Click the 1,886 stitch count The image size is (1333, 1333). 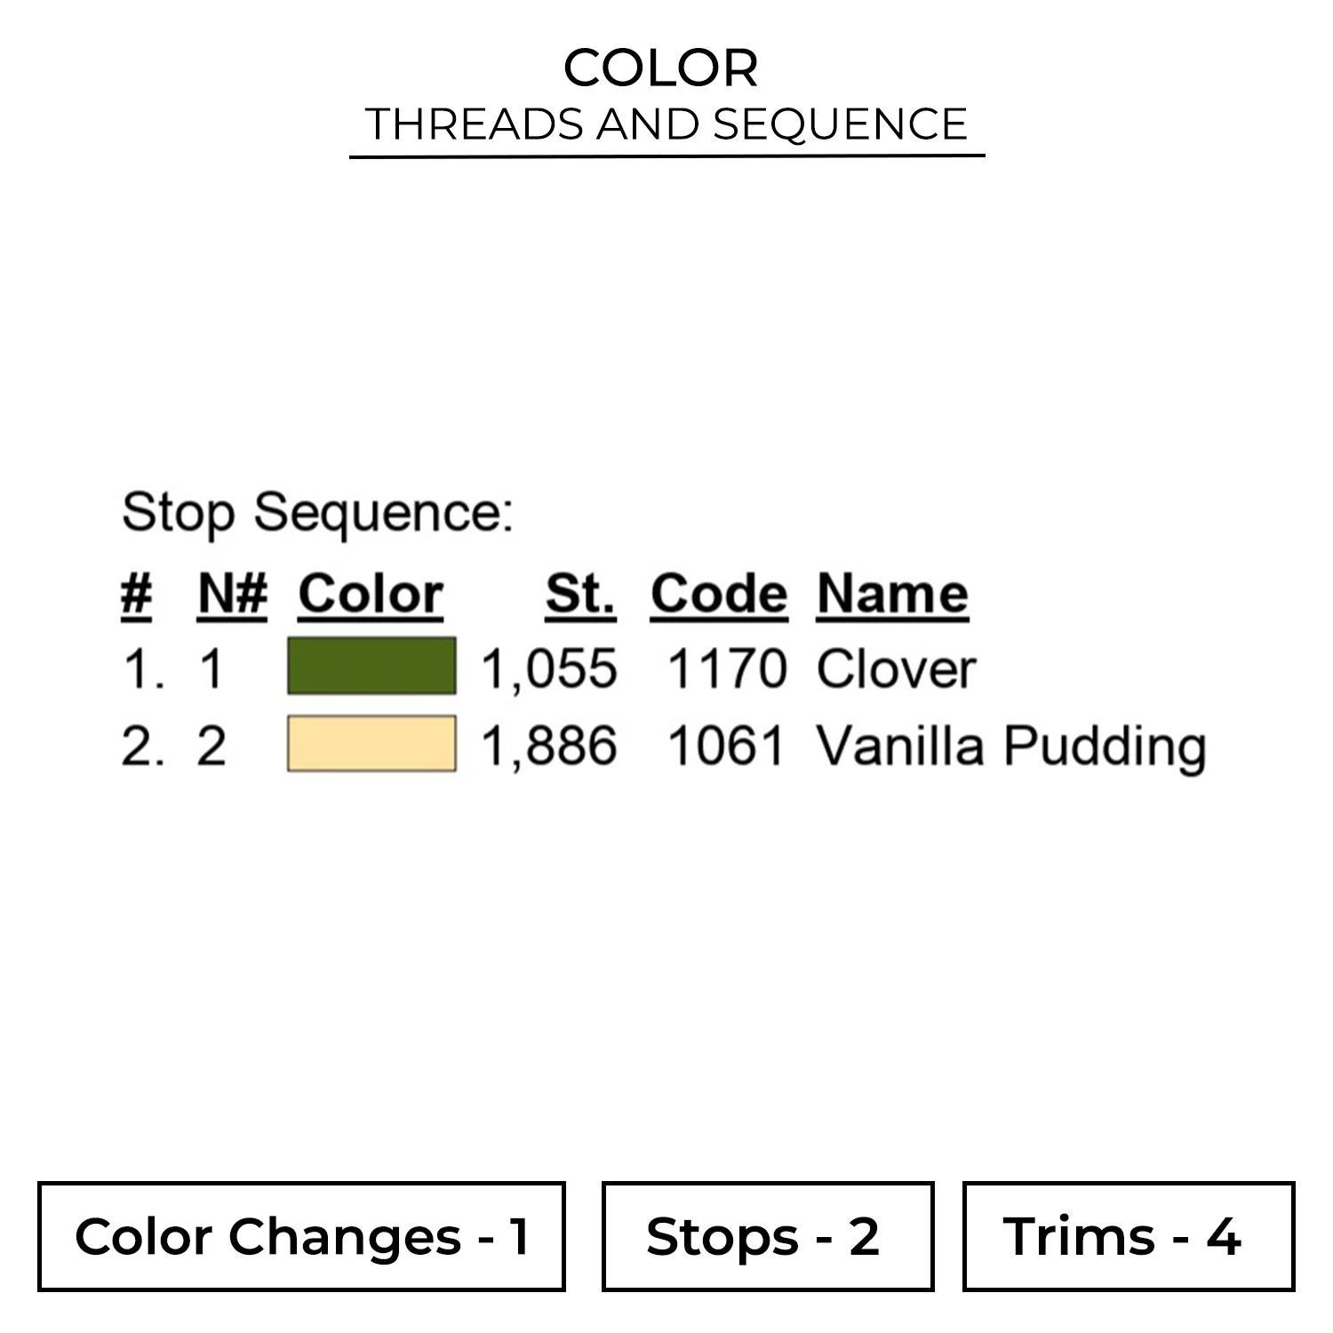548,746
